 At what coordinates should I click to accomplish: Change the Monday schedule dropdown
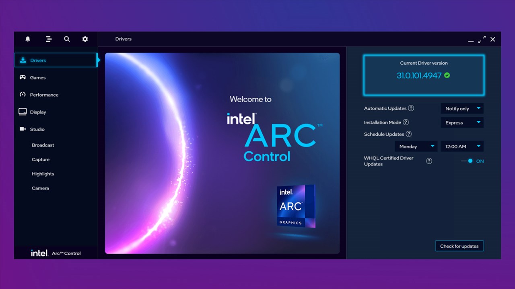point(416,146)
